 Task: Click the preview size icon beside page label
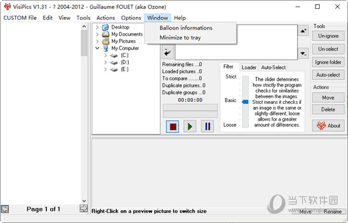[x=84, y=208]
